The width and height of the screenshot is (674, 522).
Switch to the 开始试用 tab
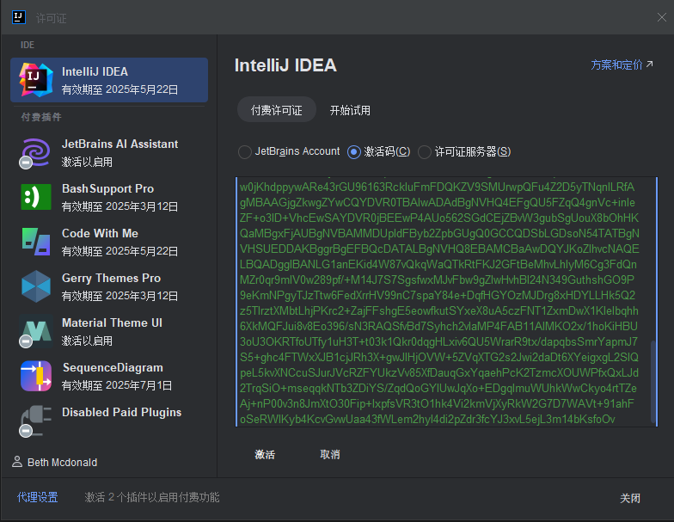[x=350, y=110]
